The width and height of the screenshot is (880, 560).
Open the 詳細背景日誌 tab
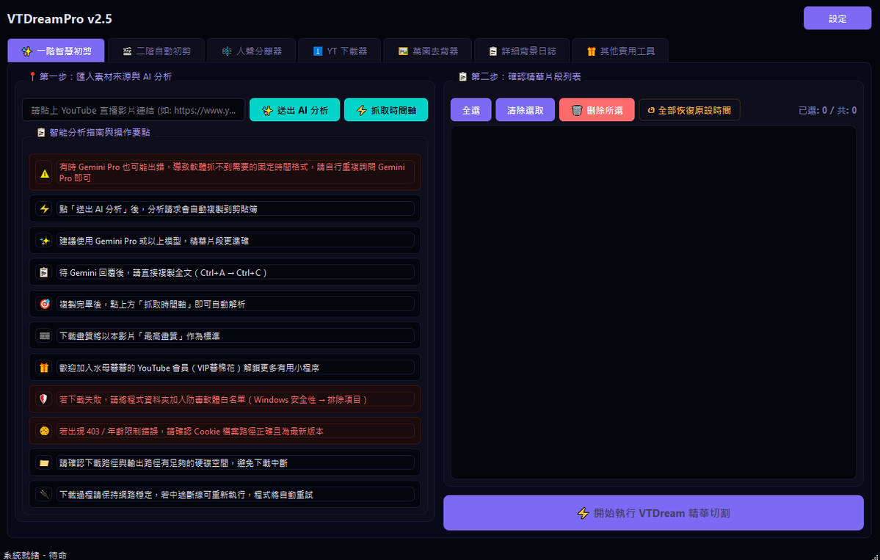[x=522, y=51]
